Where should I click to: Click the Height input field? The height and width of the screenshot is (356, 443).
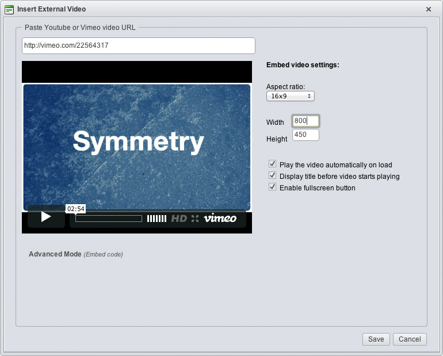point(305,135)
